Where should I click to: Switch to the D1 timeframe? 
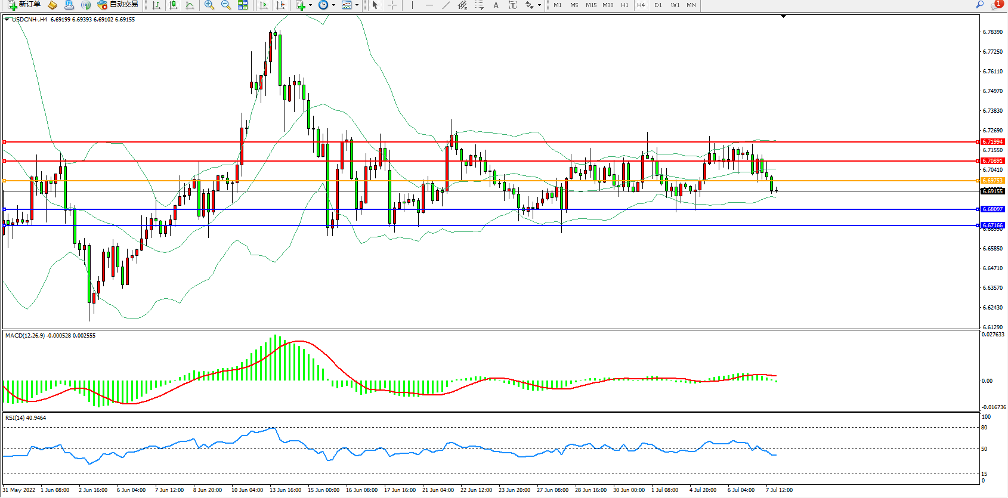point(658,5)
